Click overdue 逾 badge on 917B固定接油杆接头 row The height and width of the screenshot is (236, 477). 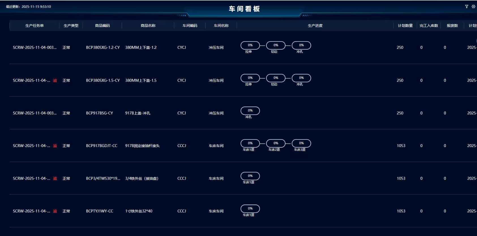(55, 146)
